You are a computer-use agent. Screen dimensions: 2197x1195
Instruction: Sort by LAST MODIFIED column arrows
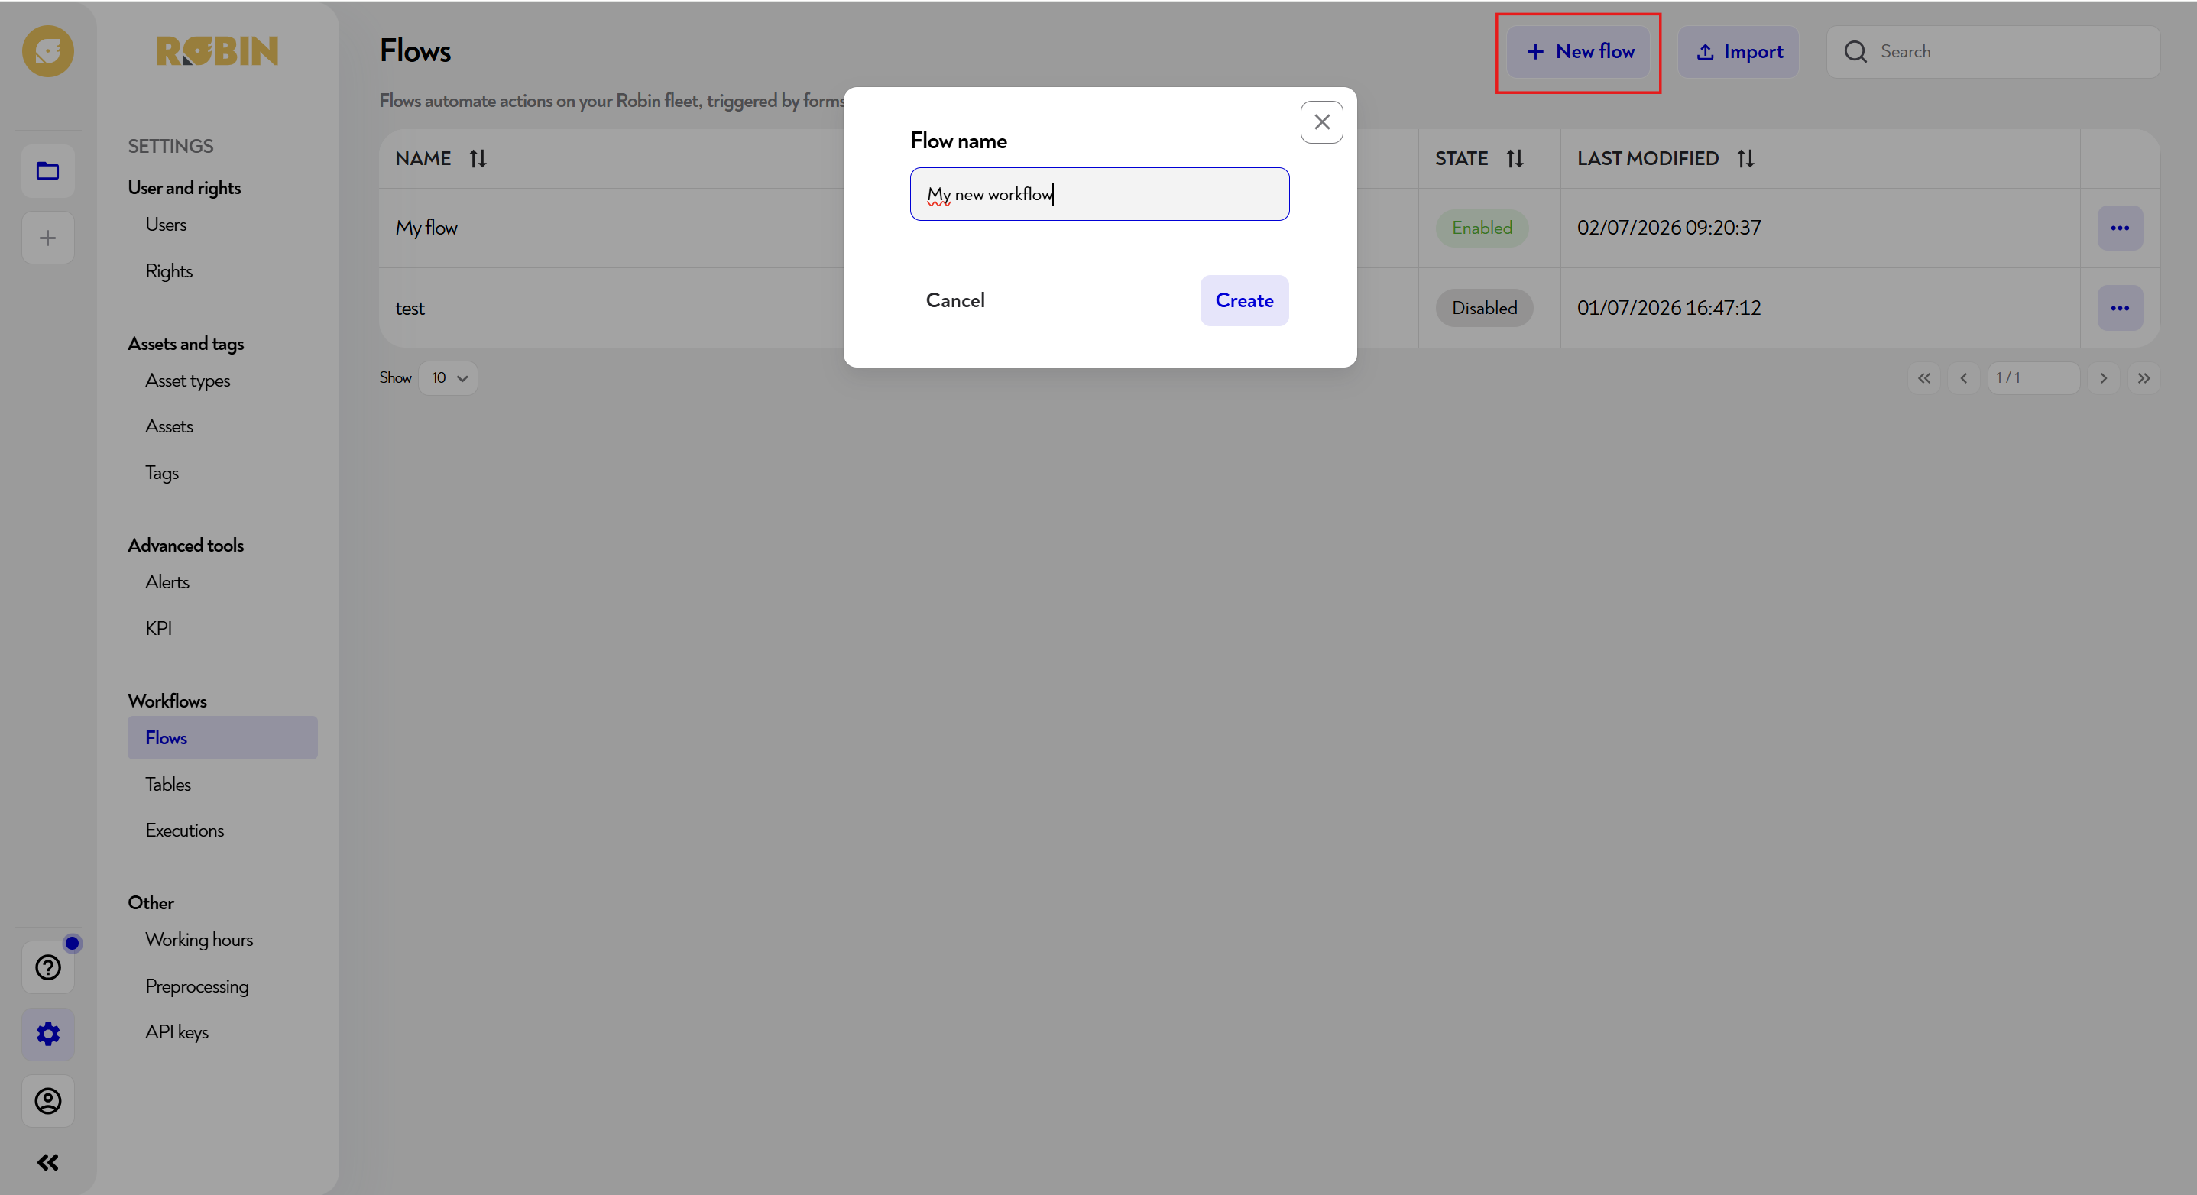(x=1745, y=159)
